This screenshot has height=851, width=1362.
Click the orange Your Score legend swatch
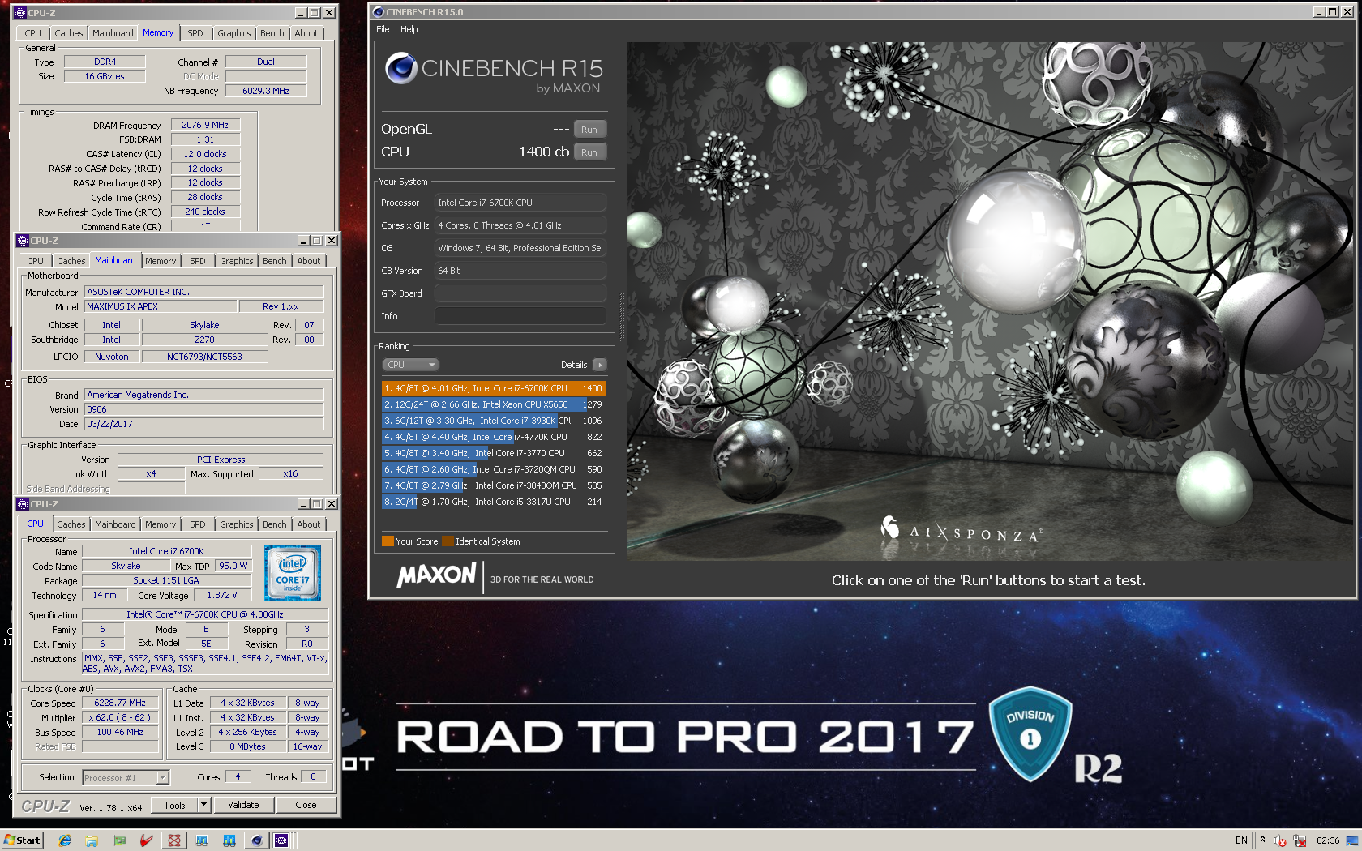388,541
